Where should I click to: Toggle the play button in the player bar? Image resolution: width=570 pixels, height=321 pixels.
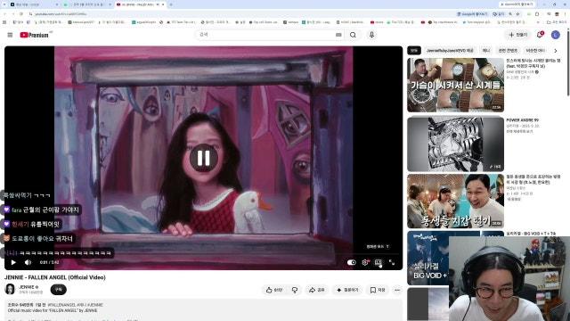coord(13,262)
